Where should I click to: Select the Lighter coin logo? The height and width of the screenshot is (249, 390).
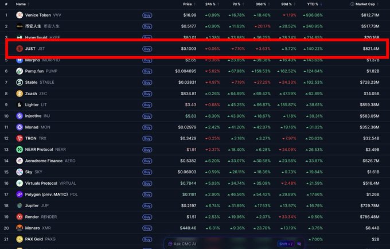pyautogui.click(x=19, y=105)
